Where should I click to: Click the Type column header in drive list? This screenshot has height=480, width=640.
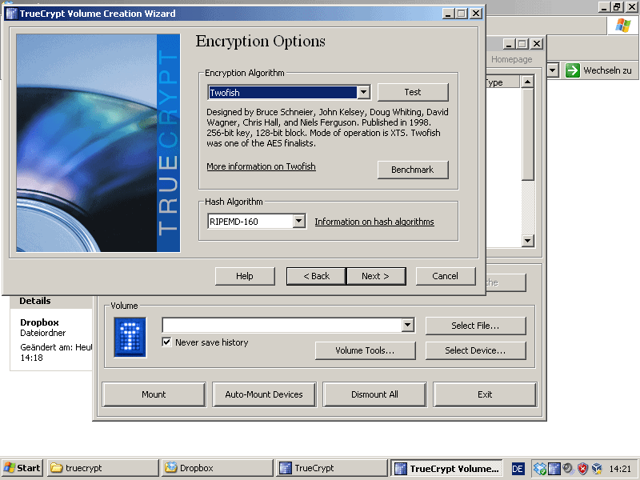click(502, 82)
